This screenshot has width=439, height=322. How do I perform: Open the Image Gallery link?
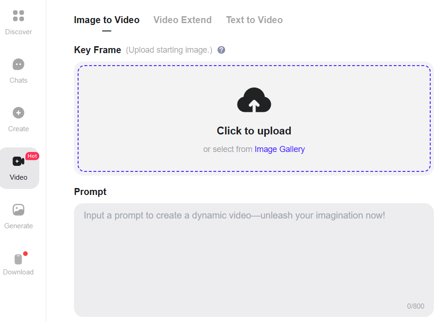click(280, 149)
